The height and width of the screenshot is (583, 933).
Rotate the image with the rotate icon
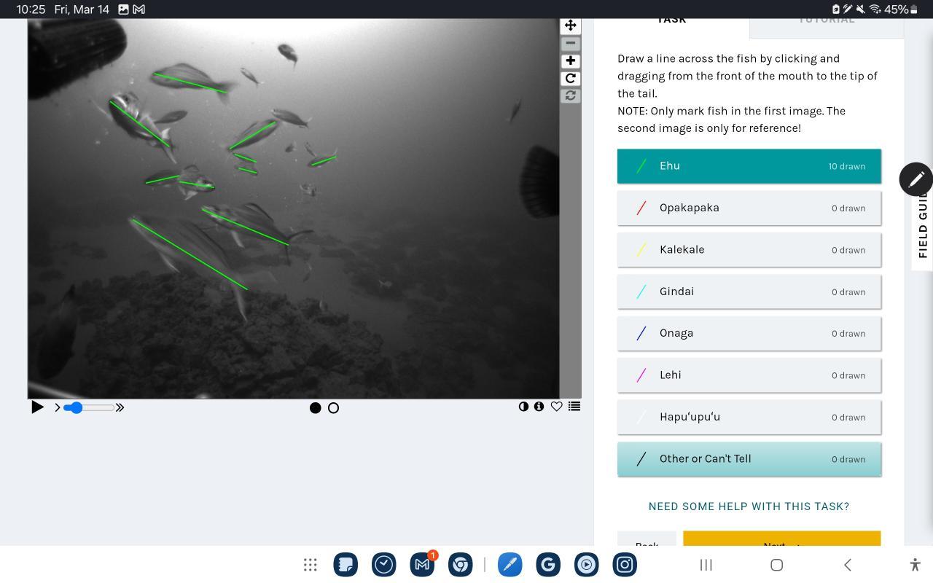tap(571, 78)
